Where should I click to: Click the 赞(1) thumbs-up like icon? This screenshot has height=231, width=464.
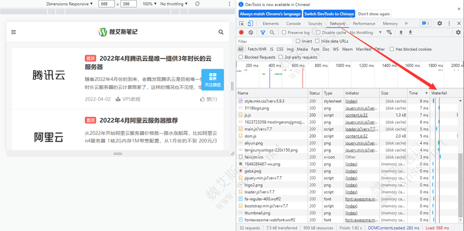click(202, 99)
